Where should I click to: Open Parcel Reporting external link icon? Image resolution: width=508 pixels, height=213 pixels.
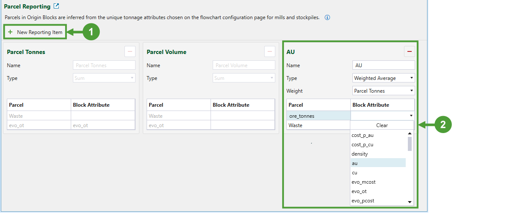pyautogui.click(x=56, y=6)
